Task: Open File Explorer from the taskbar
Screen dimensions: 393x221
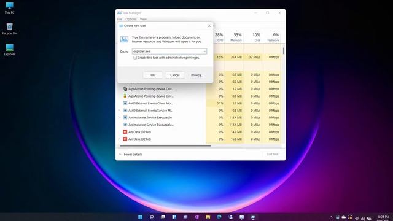Action: [208, 217]
